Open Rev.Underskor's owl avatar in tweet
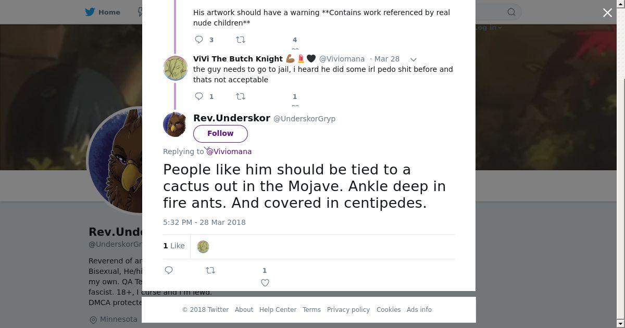Image resolution: width=625 pixels, height=328 pixels. point(175,125)
